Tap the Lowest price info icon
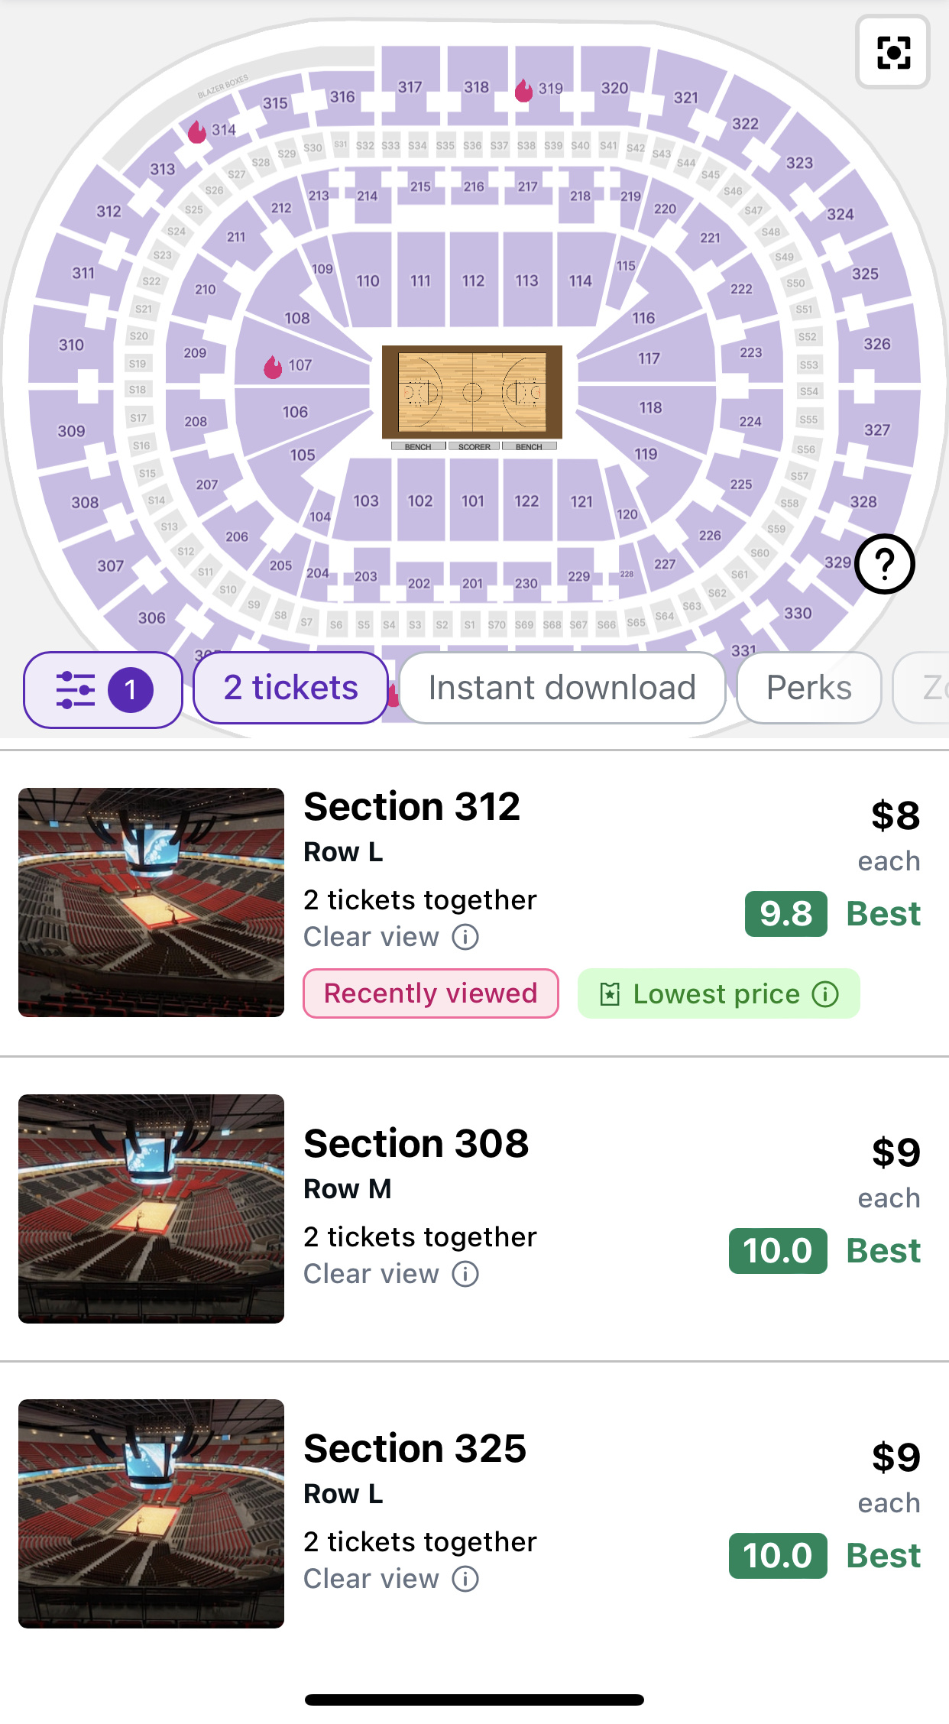This screenshot has width=949, height=1724. pos(825,994)
